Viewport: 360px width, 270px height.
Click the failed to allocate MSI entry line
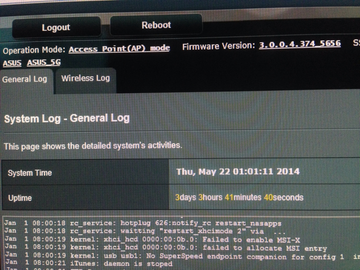pyautogui.click(x=166, y=247)
